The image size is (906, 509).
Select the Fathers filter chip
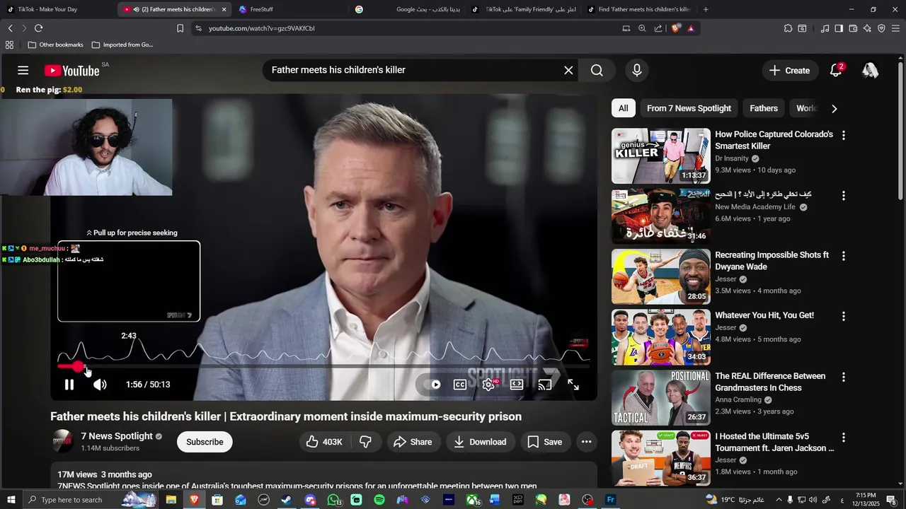[x=764, y=108]
